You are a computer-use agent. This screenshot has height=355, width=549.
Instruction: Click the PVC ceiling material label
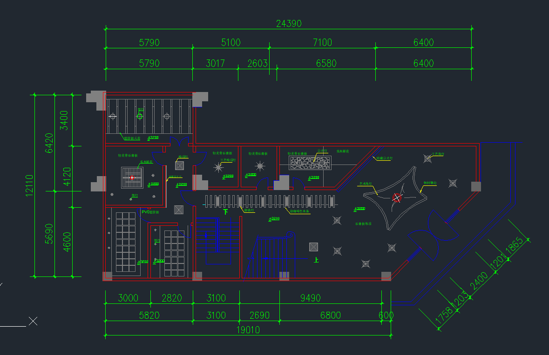(x=150, y=212)
